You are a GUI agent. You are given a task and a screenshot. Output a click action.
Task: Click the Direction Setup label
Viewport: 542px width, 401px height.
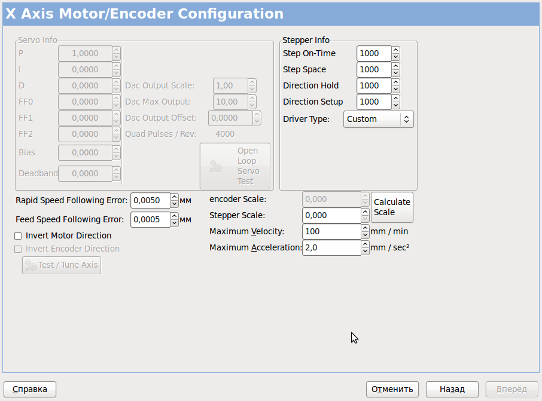313,102
